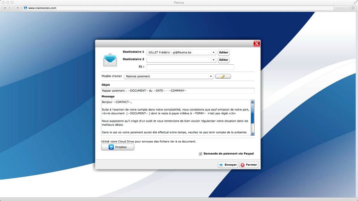
Task: Click the envelope email icon
Action: point(110,60)
